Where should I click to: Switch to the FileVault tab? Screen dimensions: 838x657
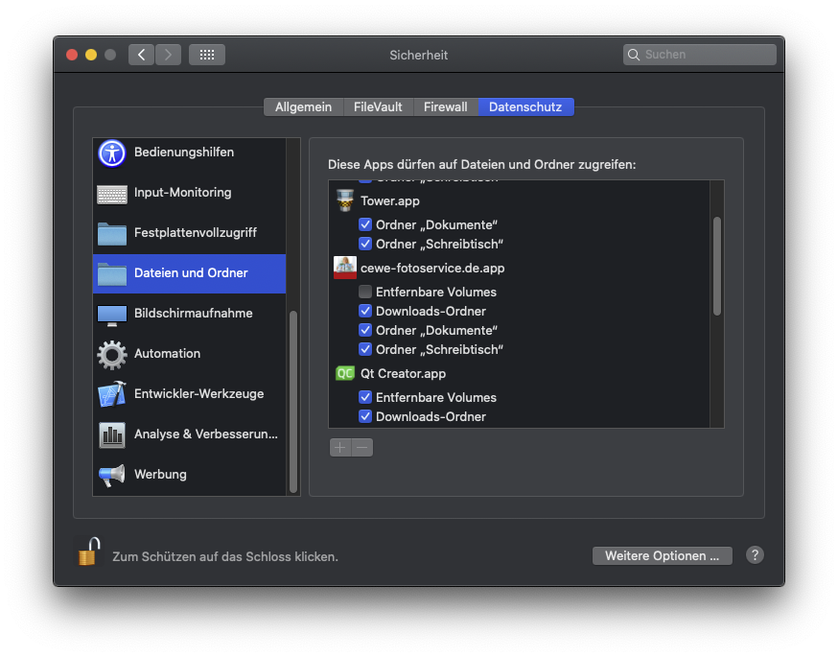click(x=378, y=106)
